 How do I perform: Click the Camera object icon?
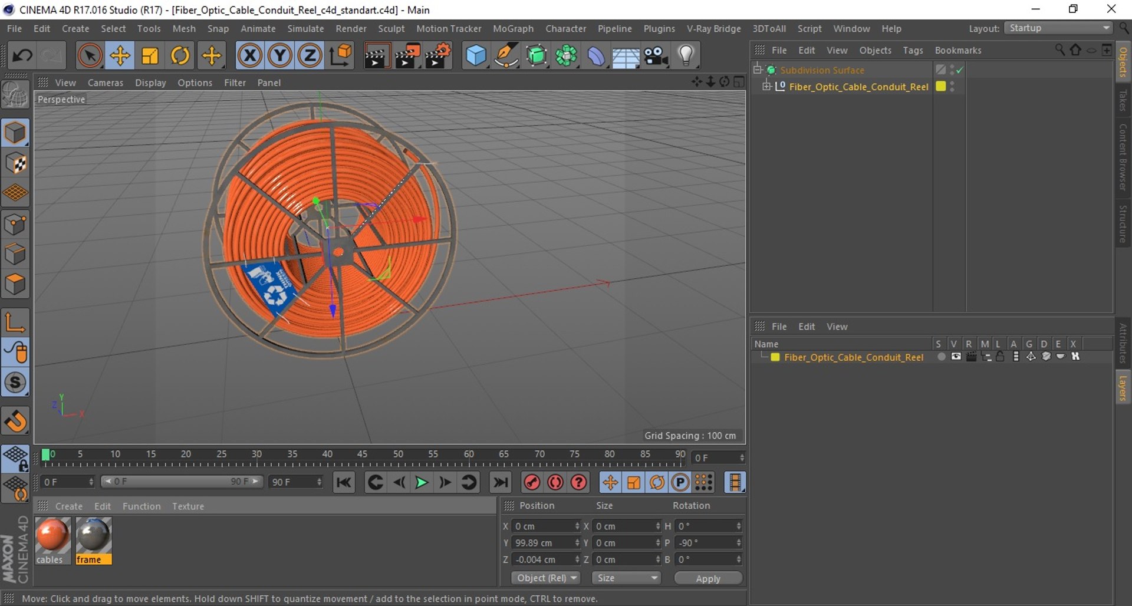(656, 56)
